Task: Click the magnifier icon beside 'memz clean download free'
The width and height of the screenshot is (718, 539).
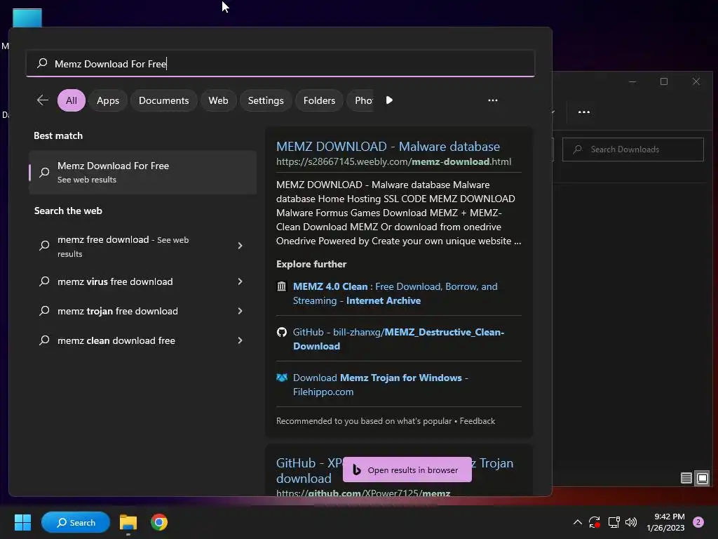Action: 44,340
